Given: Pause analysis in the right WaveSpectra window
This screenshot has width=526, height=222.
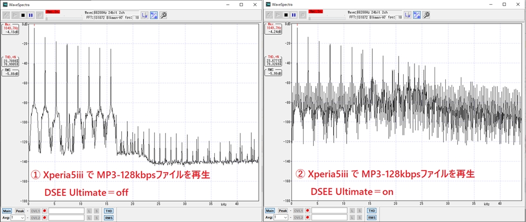Looking at the screenshot, I should point(294,15).
